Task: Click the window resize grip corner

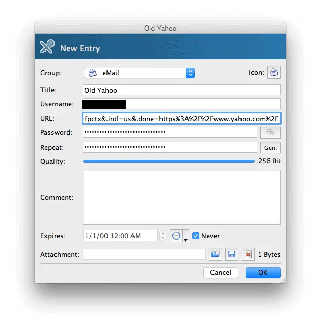Action: [x=283, y=280]
